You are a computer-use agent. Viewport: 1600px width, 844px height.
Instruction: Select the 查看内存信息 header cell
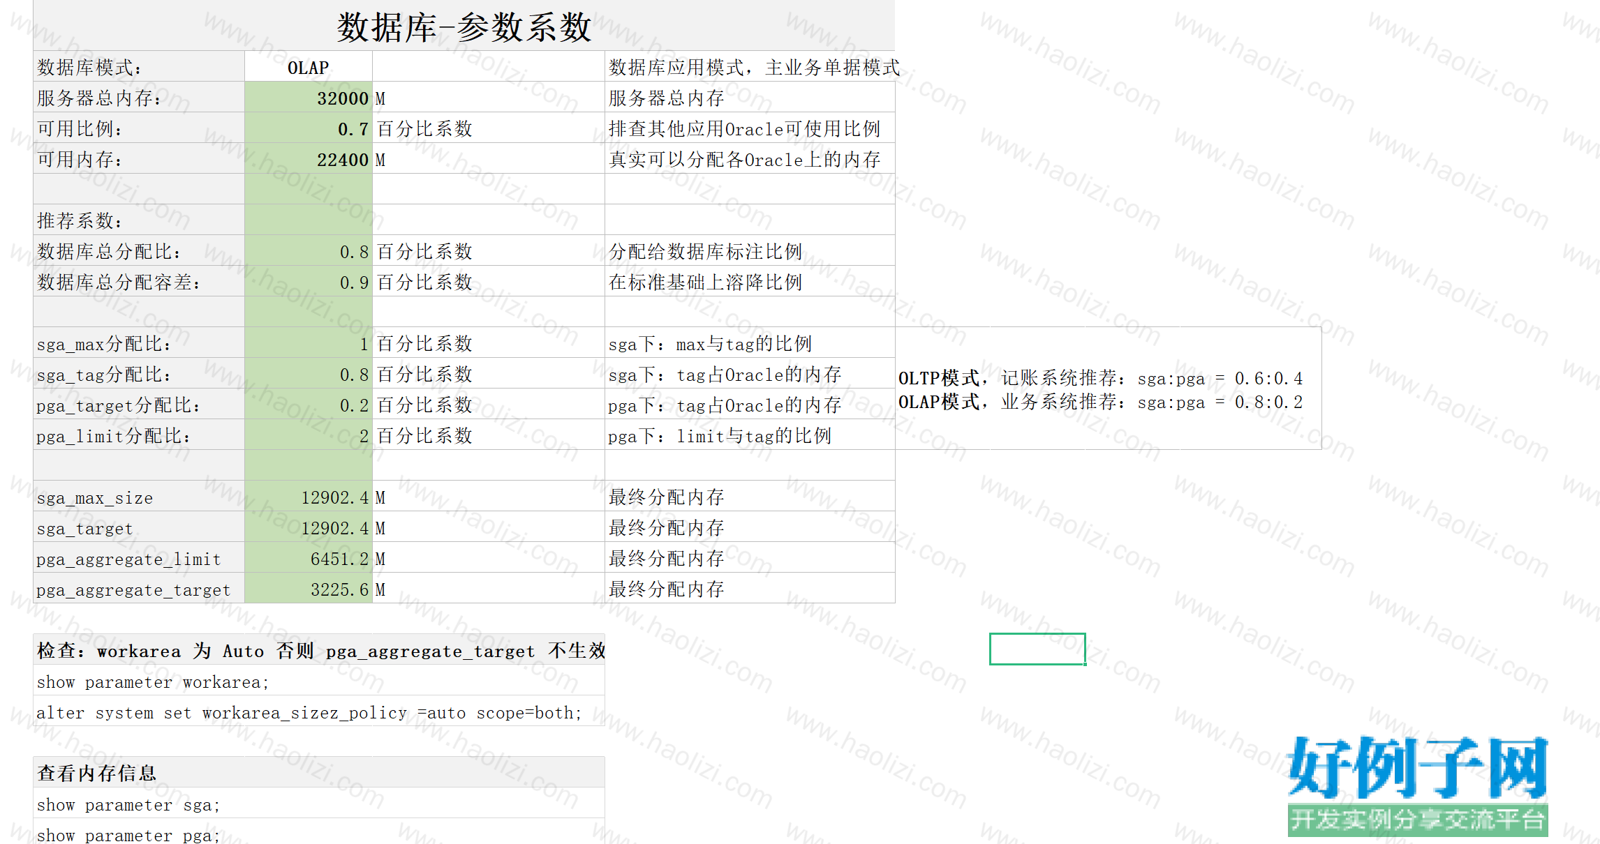(x=319, y=772)
